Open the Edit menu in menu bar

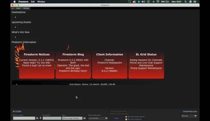[x=33, y=2]
